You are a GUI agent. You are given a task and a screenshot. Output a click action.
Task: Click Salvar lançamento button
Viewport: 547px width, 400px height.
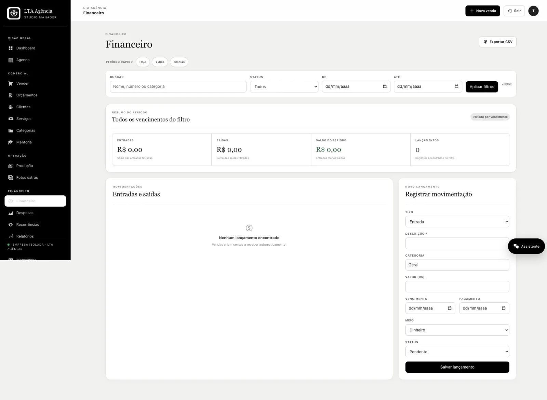[x=457, y=367]
